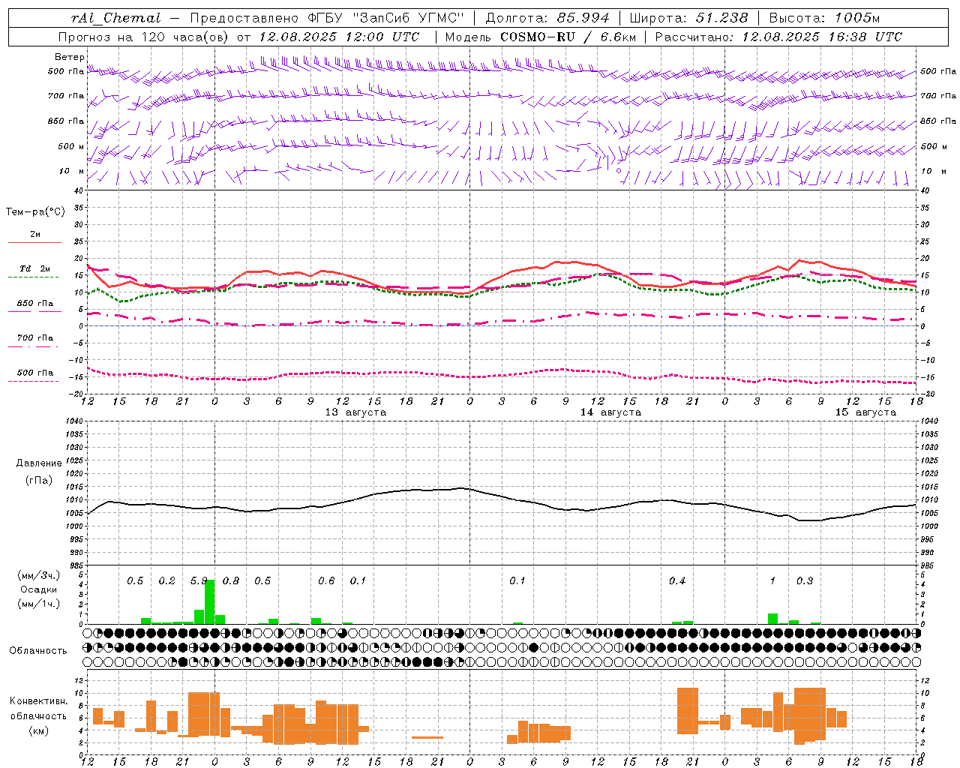Click the 14 августа date label
960x768 pixels.
pyautogui.click(x=610, y=412)
